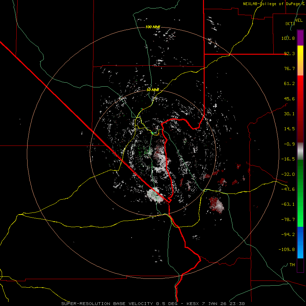306x306 pixels.
Task: Click the green segment of the color bar
Action: click(x=300, y=193)
